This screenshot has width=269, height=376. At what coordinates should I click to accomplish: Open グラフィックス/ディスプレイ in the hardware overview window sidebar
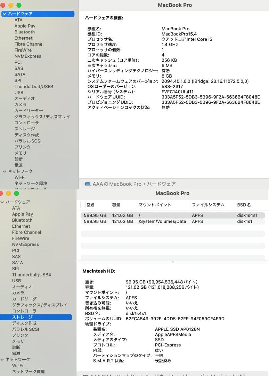tap(42, 117)
